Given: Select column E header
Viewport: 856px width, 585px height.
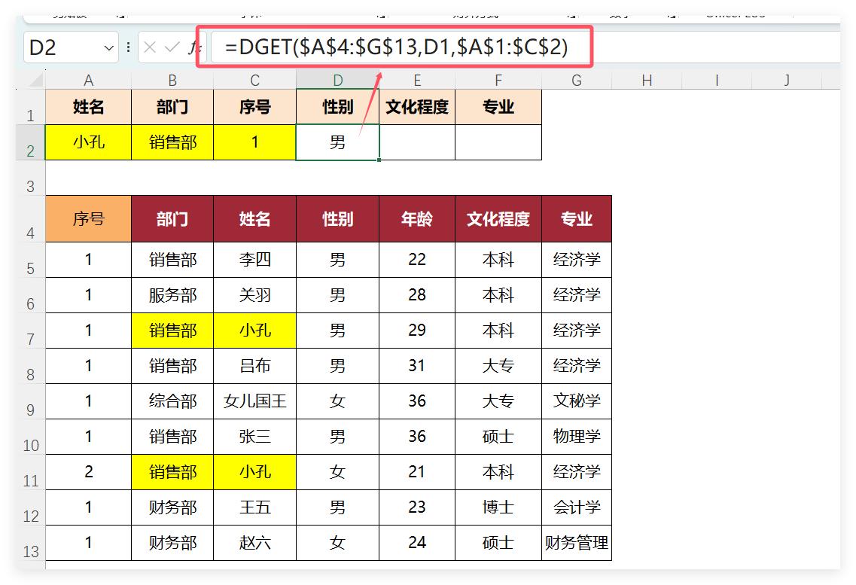Looking at the screenshot, I should (417, 81).
